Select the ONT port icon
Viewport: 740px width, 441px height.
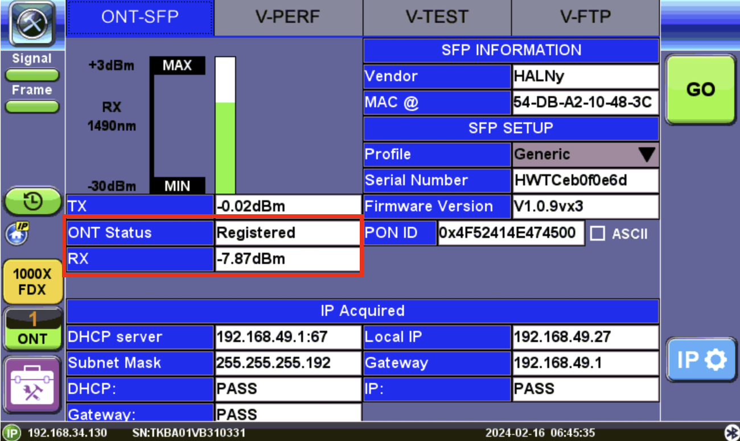(x=32, y=328)
